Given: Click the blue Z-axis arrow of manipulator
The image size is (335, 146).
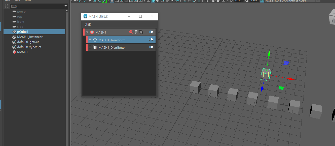Looking at the screenshot, I should coord(262,89).
